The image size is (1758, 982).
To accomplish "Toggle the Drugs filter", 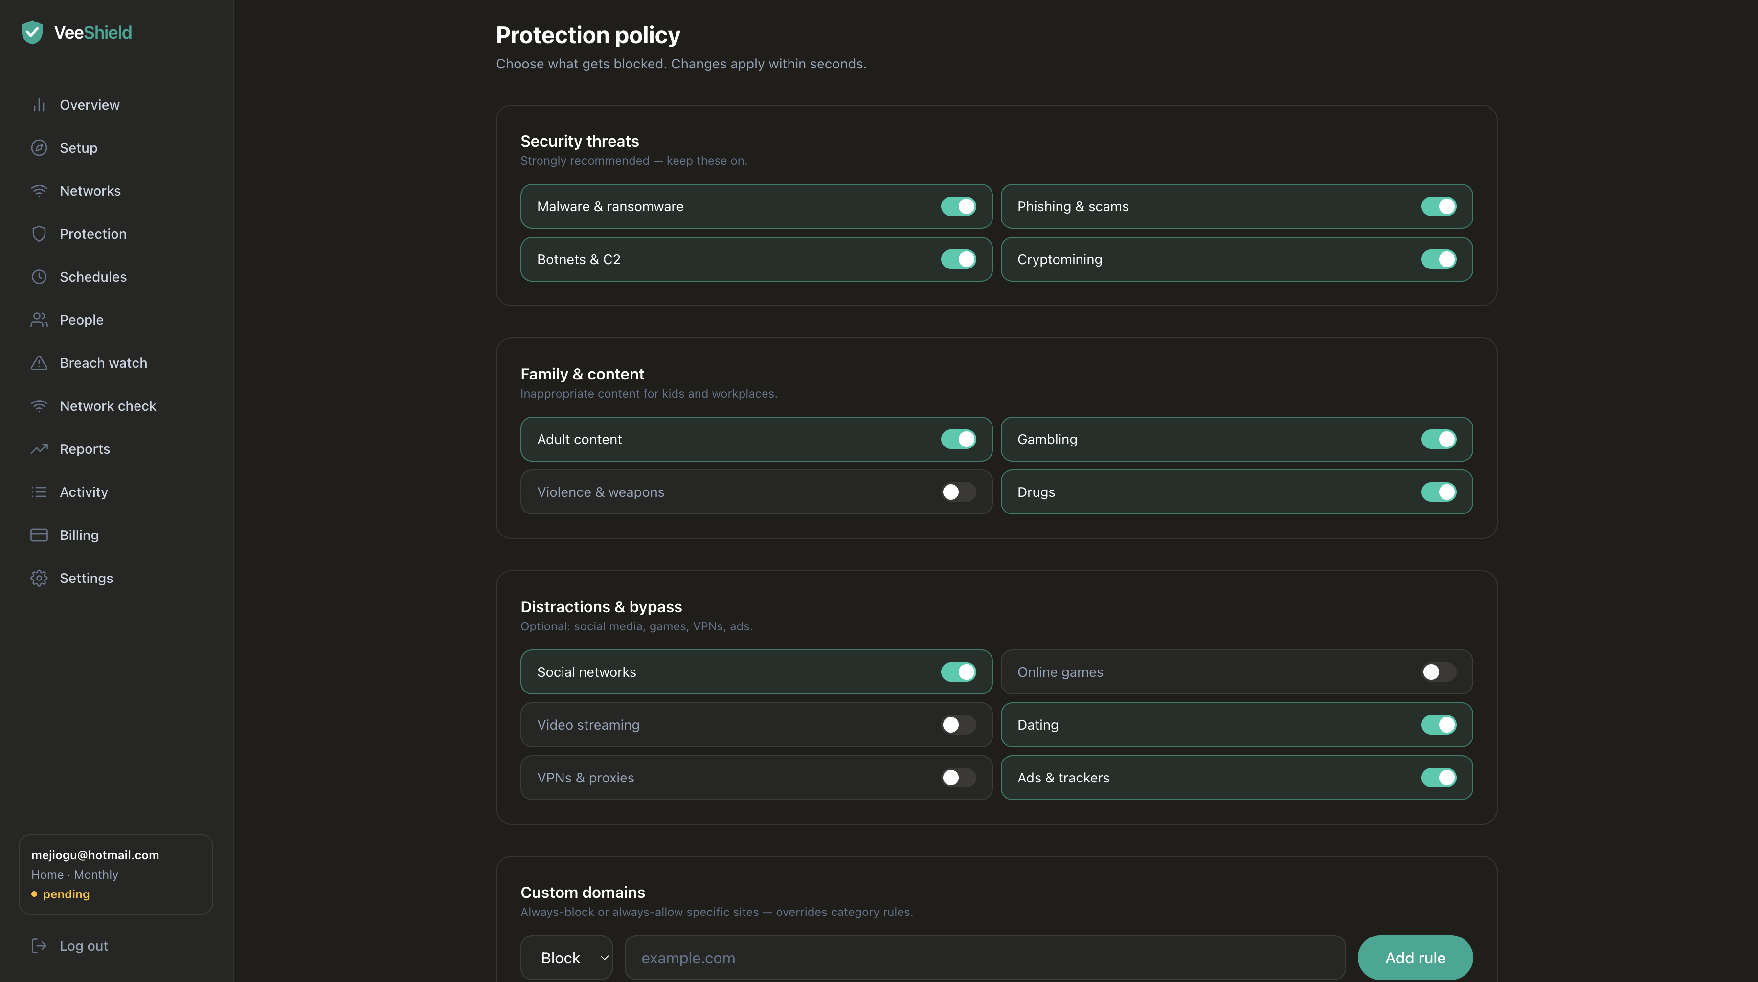I will (x=1439, y=491).
